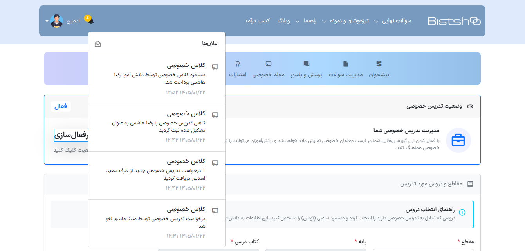Open the notification bell icon

point(91,21)
